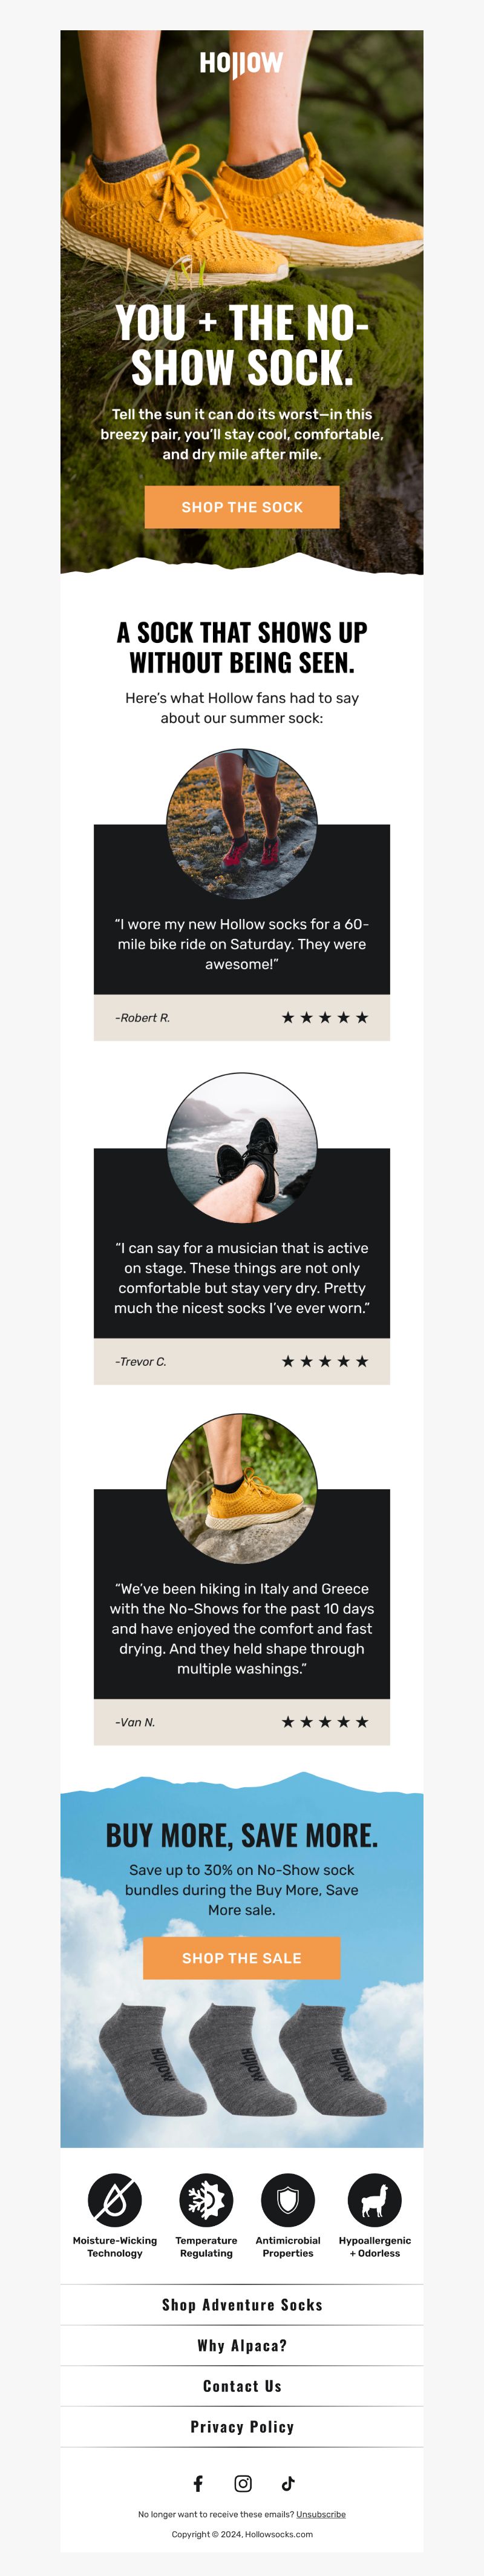Click Robert R.'s circular review photo
Viewport: 484px width, 2576px height.
(242, 824)
